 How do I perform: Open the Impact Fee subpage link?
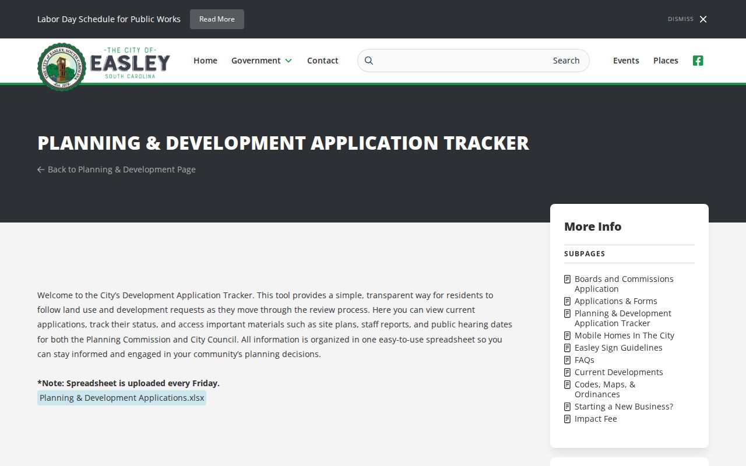coord(596,419)
